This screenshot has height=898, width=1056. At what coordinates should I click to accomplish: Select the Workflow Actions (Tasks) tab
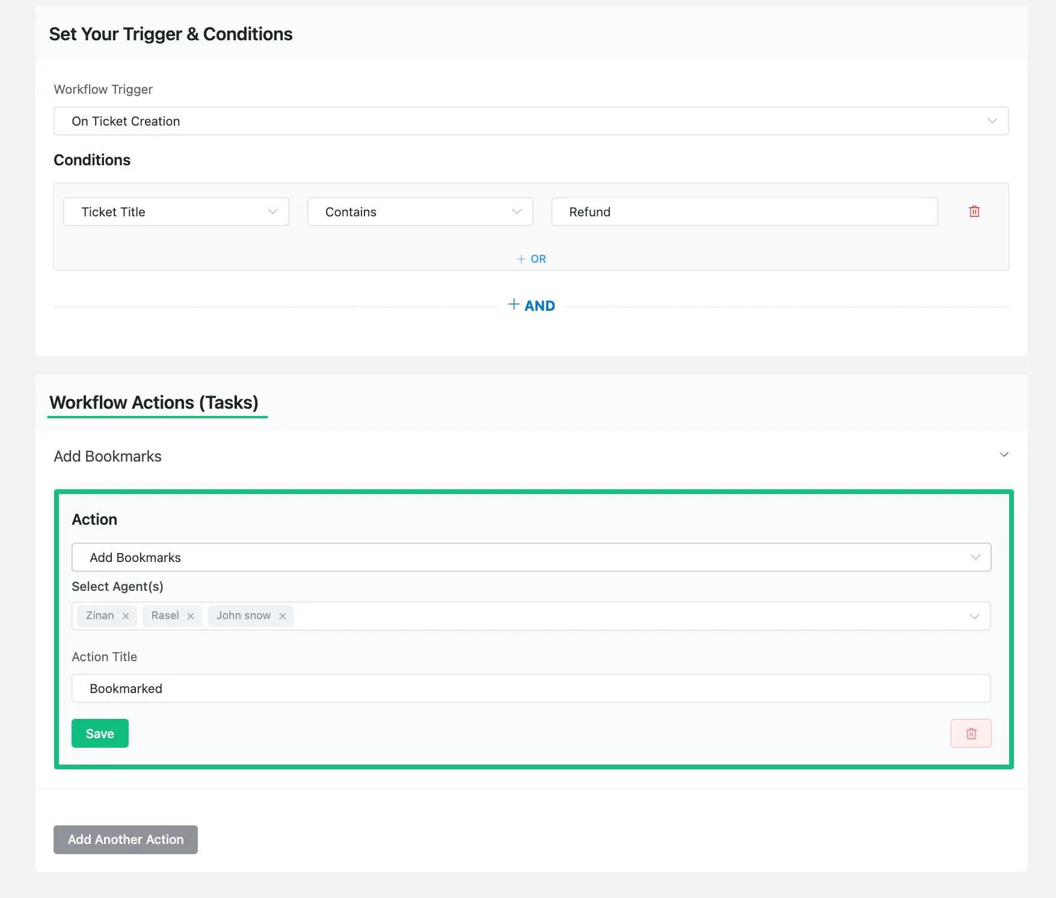click(155, 403)
